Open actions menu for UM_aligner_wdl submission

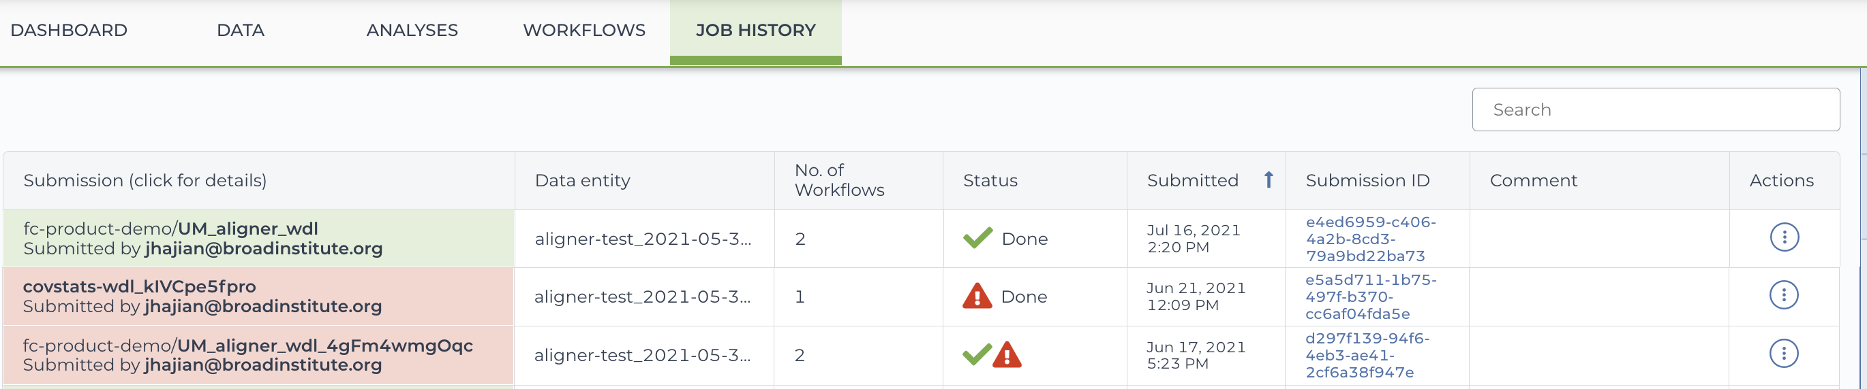(x=1784, y=237)
